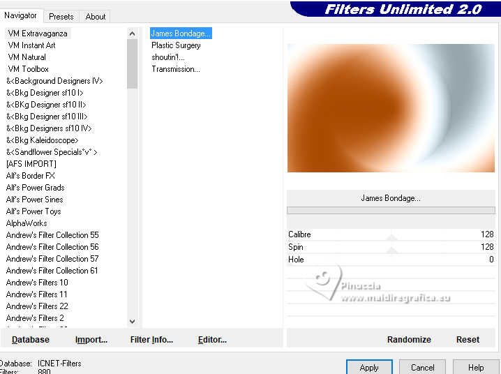Select &<Bkg Kaleidoscope> category
Screen dimensions: 501x374
[x=42, y=140]
